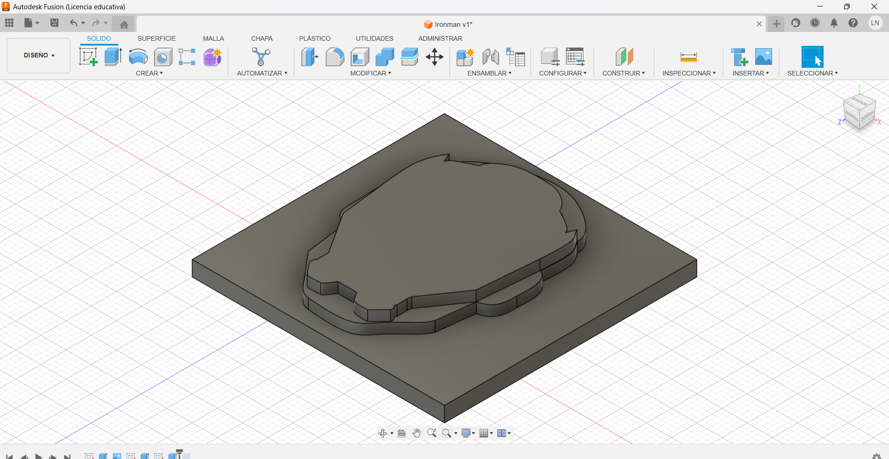
Task: Switch to the UTILIDADES tab
Action: point(375,38)
